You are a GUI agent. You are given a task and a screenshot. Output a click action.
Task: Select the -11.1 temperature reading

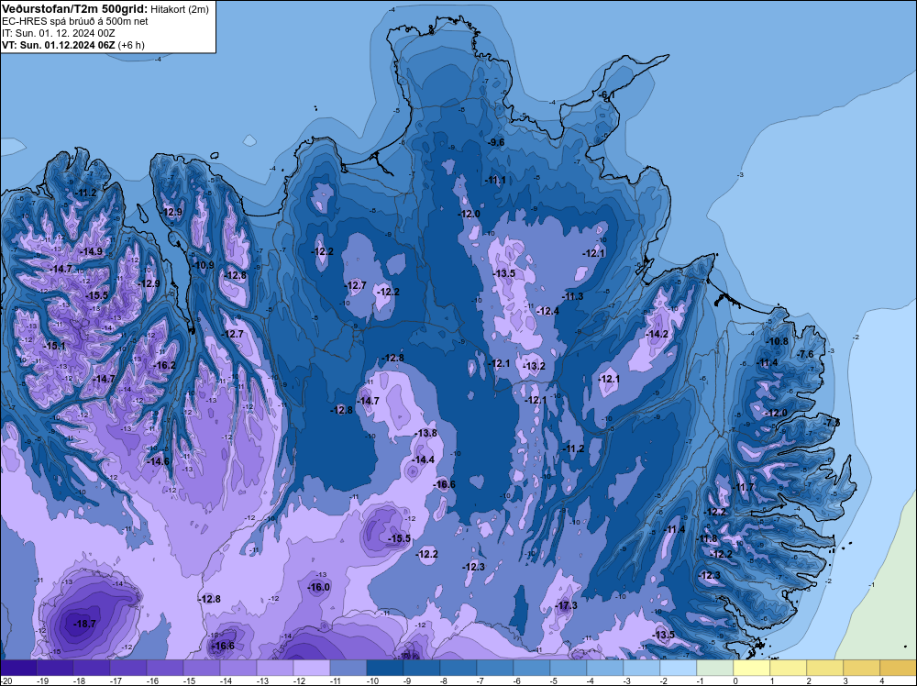pos(495,180)
